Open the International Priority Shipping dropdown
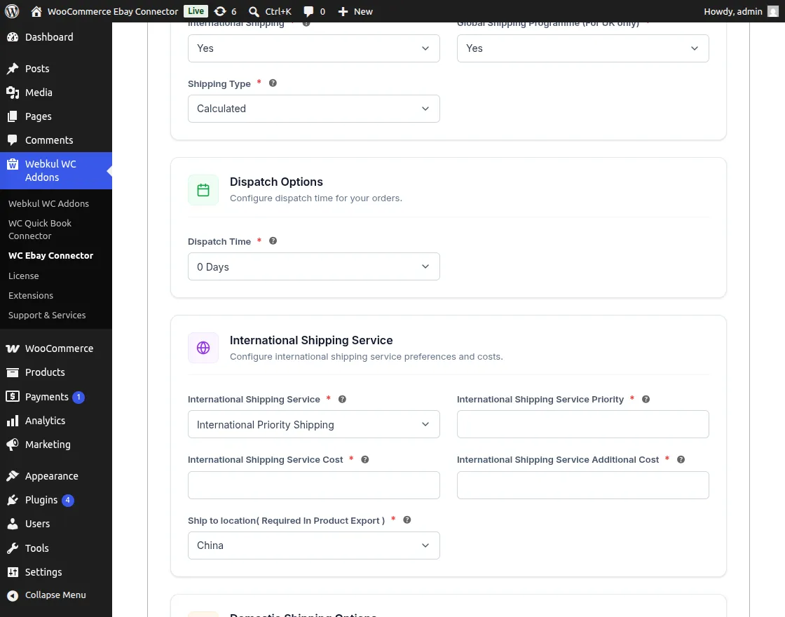 coord(314,424)
